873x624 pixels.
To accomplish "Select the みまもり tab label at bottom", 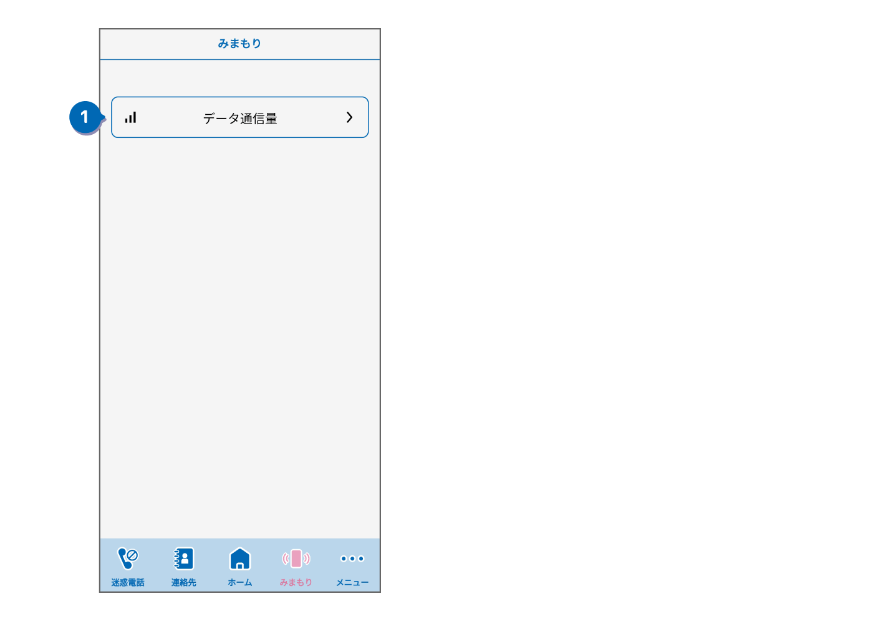I will (x=296, y=582).
